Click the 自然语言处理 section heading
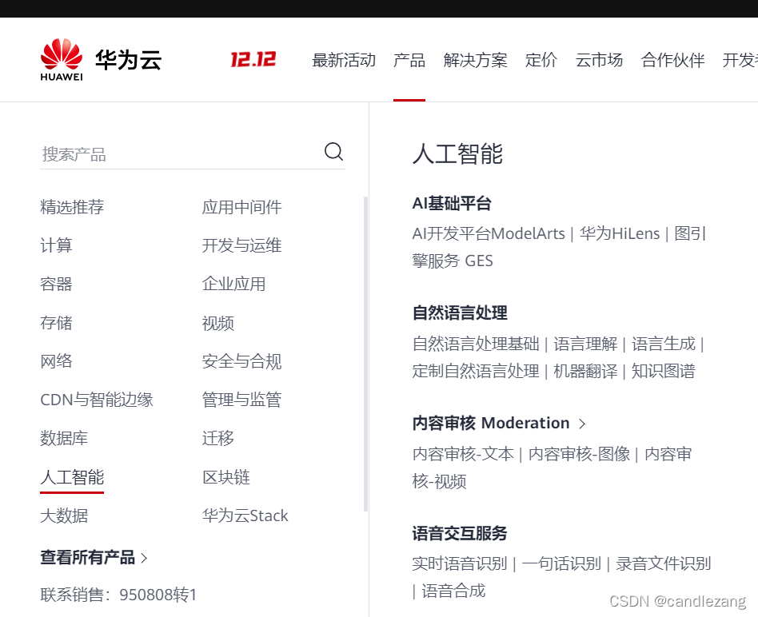Viewport: 758px width, 617px height. click(x=460, y=312)
